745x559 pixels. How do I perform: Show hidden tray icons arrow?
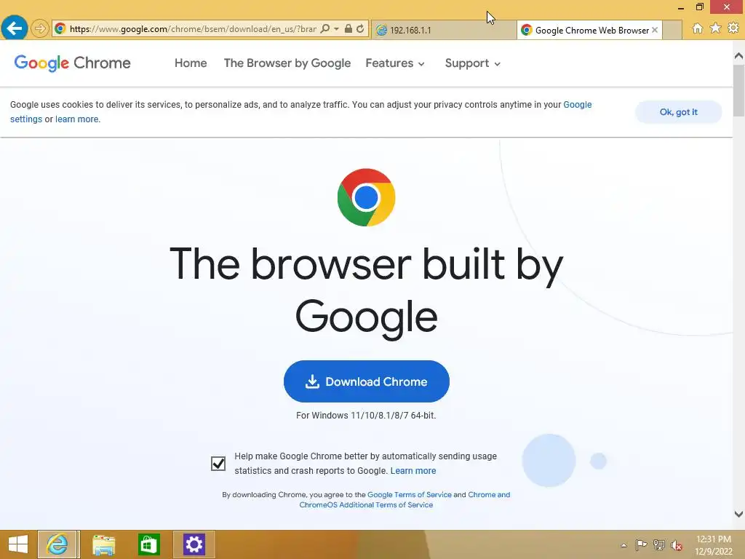click(624, 545)
